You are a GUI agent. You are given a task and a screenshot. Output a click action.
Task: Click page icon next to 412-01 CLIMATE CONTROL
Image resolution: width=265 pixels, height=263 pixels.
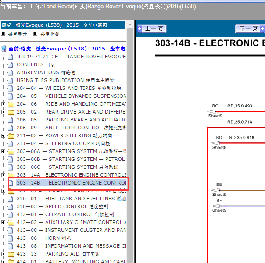11,215
